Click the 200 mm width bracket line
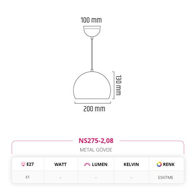195x195 pixels. click(x=93, y=102)
